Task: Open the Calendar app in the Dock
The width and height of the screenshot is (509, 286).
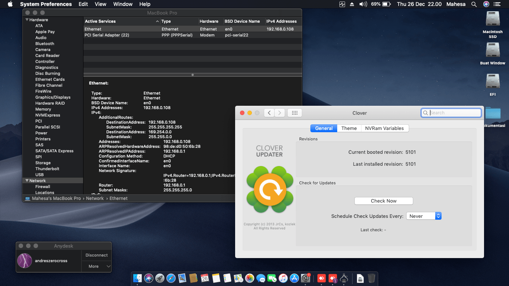Action: point(205,278)
